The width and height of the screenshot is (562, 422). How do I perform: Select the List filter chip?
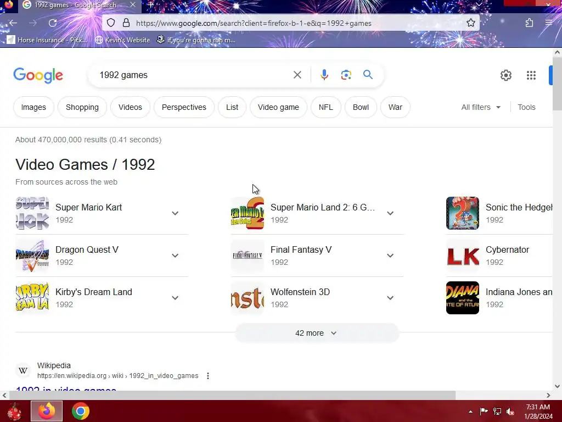tap(232, 107)
